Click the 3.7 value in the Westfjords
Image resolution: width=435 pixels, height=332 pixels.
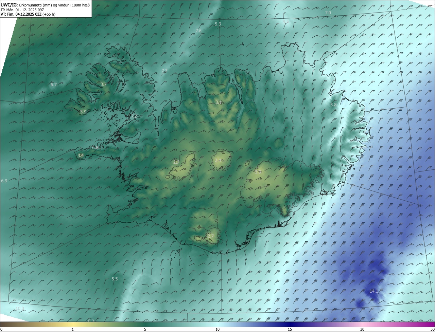104,84
